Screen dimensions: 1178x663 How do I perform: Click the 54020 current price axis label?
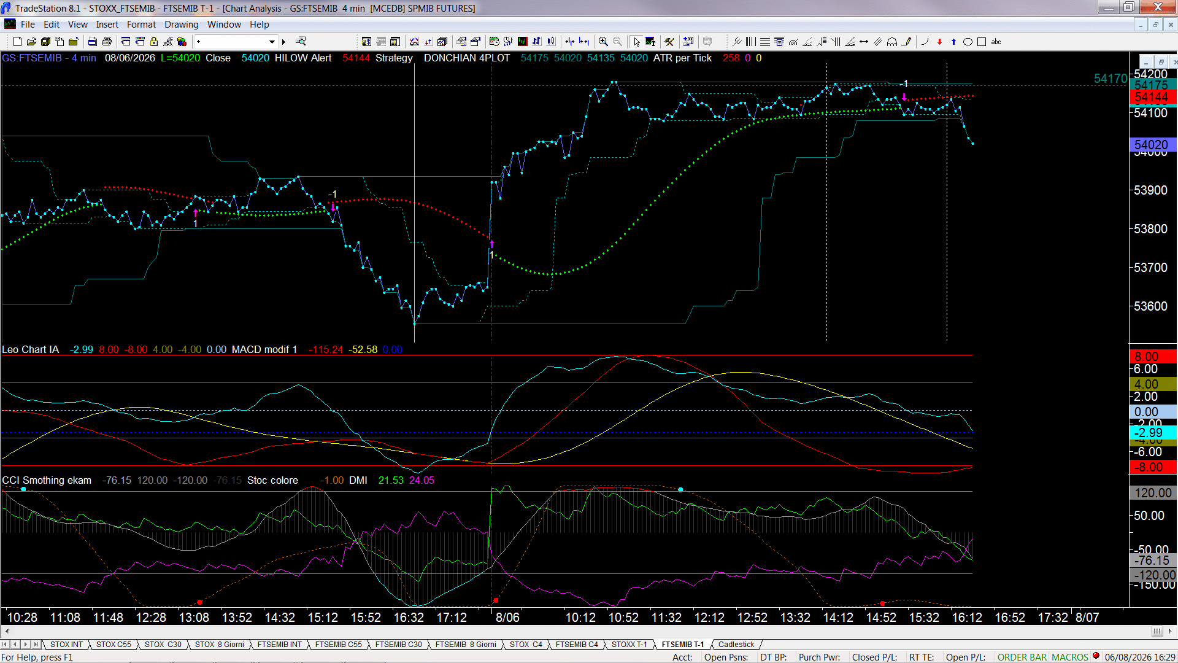click(1153, 145)
